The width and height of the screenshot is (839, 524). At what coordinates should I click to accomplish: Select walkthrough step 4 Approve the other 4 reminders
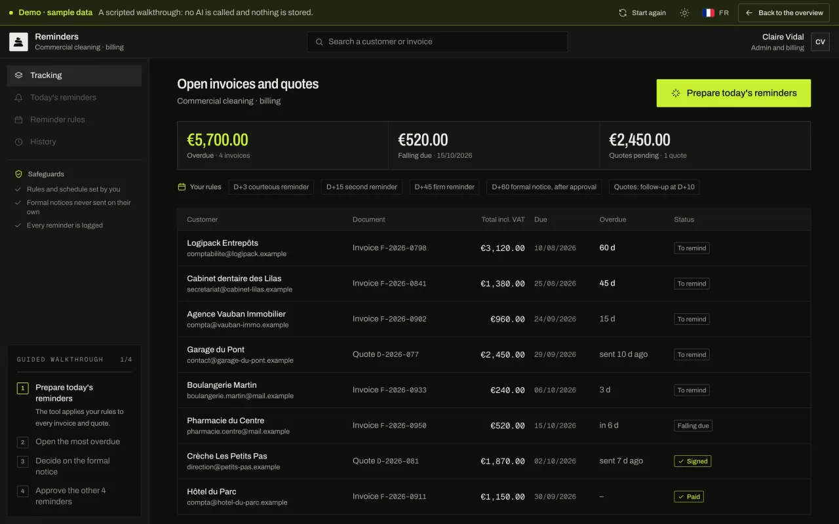click(x=74, y=496)
